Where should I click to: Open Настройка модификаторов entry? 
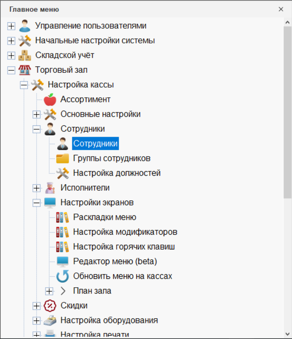pos(125,232)
